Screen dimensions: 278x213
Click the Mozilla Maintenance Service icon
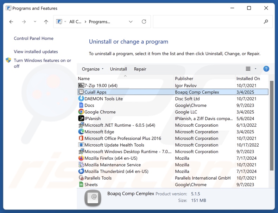(x=81, y=165)
